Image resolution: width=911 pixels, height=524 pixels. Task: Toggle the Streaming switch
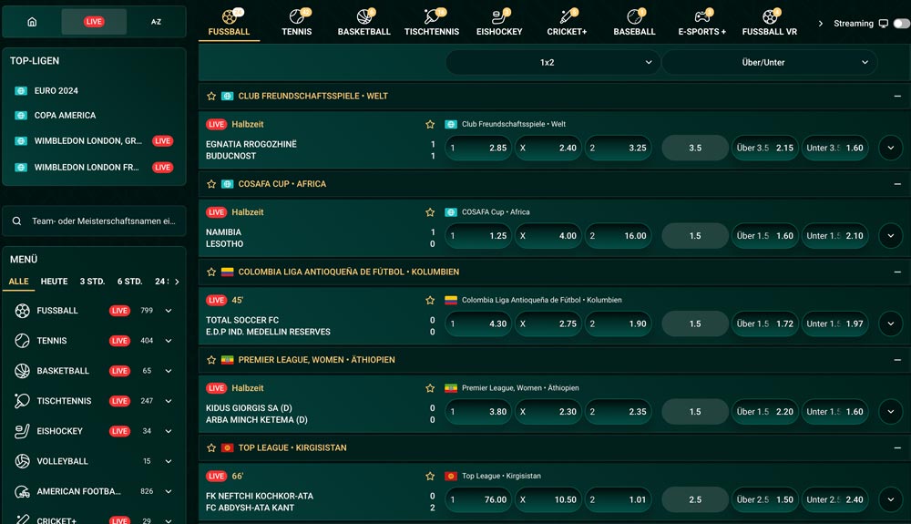pyautogui.click(x=901, y=23)
